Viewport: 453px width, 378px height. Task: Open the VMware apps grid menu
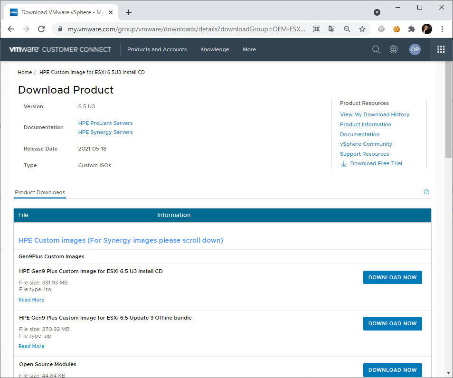click(441, 49)
